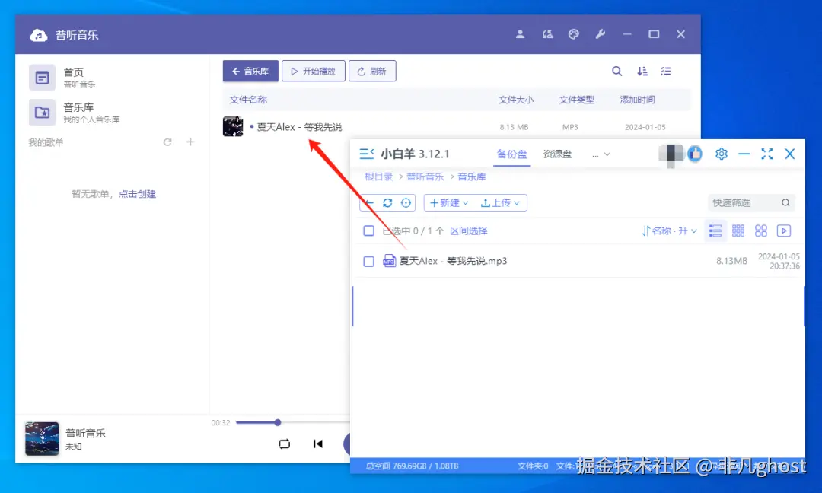Click the refresh icon in 小白羊 toolbar
This screenshot has height=493, width=822.
pos(387,202)
